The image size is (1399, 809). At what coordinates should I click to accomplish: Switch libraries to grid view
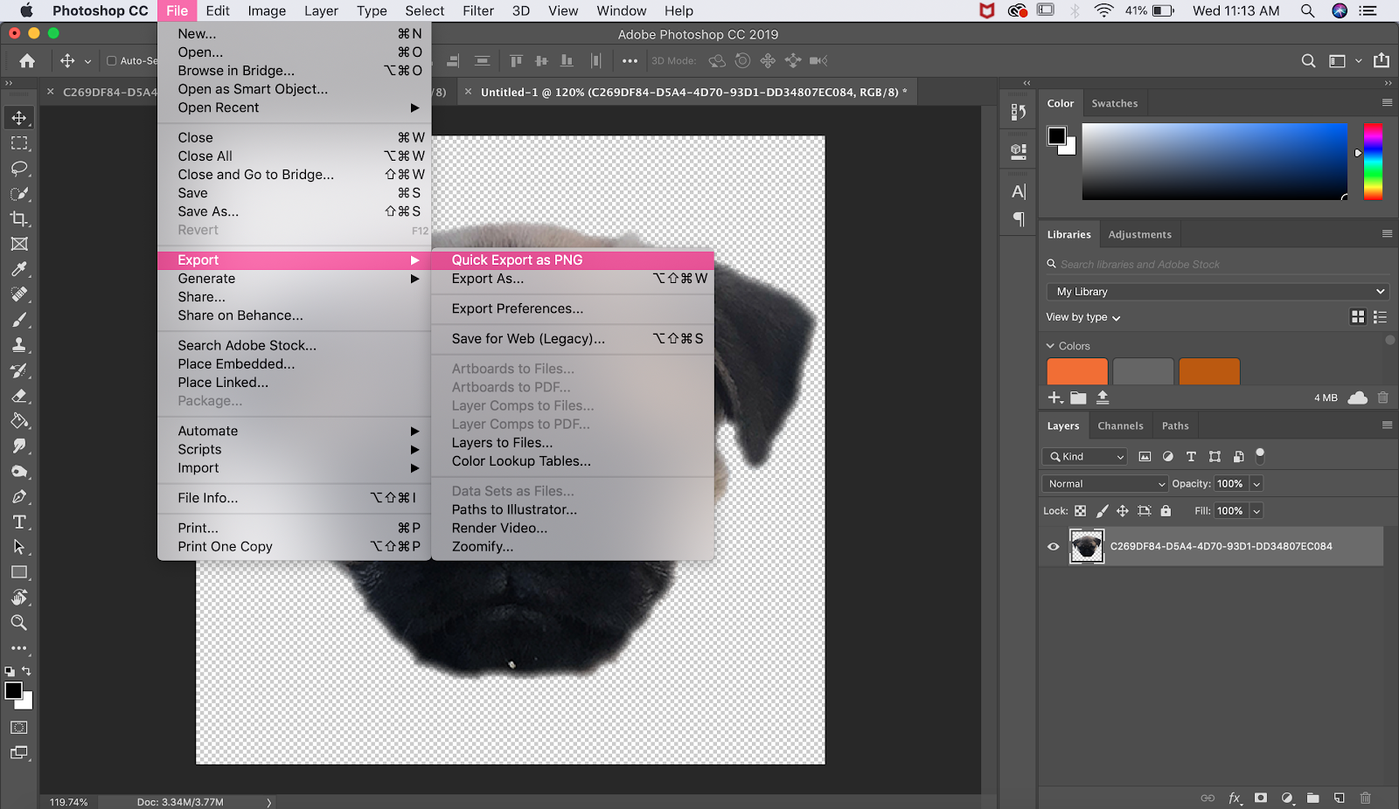1358,317
